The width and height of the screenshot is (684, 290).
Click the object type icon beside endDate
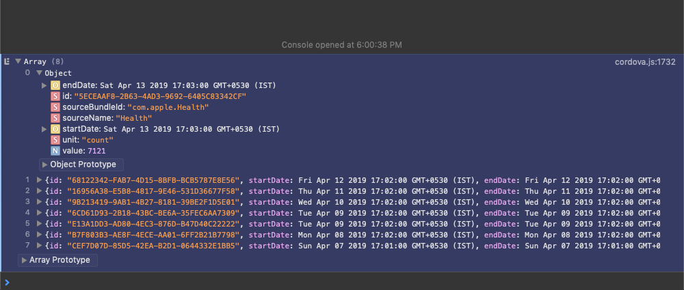pos(55,85)
